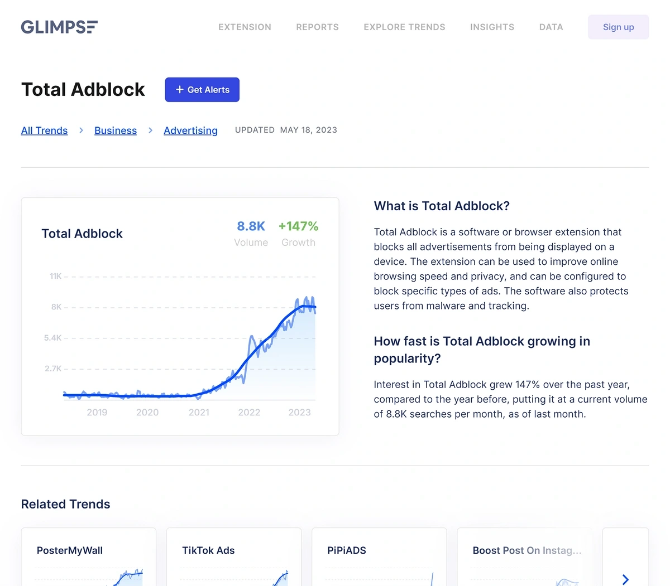Click the 2019 label on chart axis
This screenshot has width=670, height=586.
[x=97, y=413]
